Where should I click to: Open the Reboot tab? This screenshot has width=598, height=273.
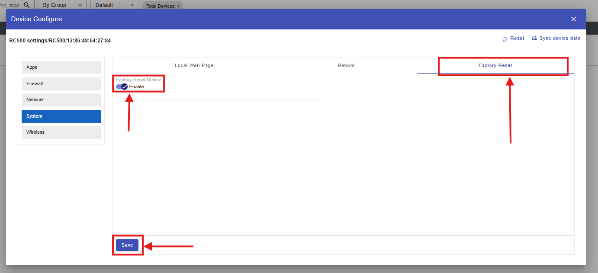[346, 66]
